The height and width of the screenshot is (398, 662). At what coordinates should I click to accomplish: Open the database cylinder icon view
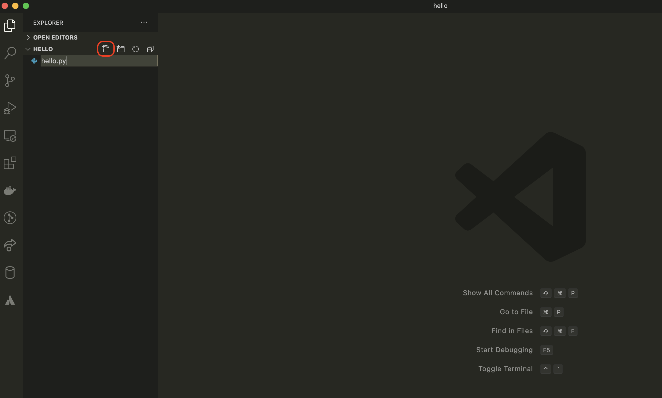point(10,273)
